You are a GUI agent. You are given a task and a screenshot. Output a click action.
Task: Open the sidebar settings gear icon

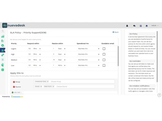click(3, 45)
